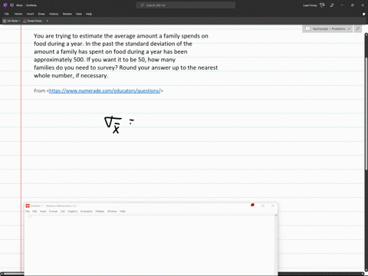The height and width of the screenshot is (276, 368).
Task: Minimize the OneNote window
Action: pos(342,5)
